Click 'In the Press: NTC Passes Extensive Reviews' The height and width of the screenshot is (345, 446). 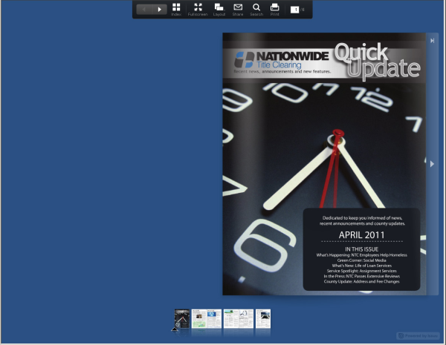362,276
